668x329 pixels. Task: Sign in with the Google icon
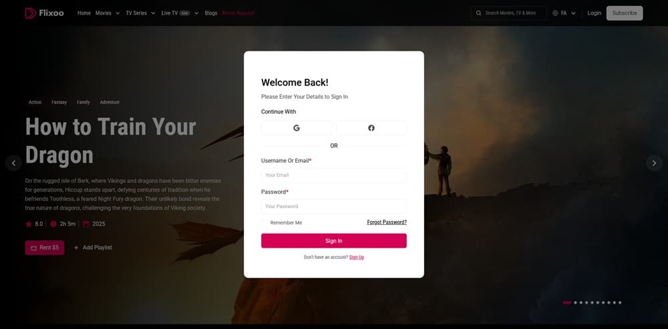click(297, 127)
